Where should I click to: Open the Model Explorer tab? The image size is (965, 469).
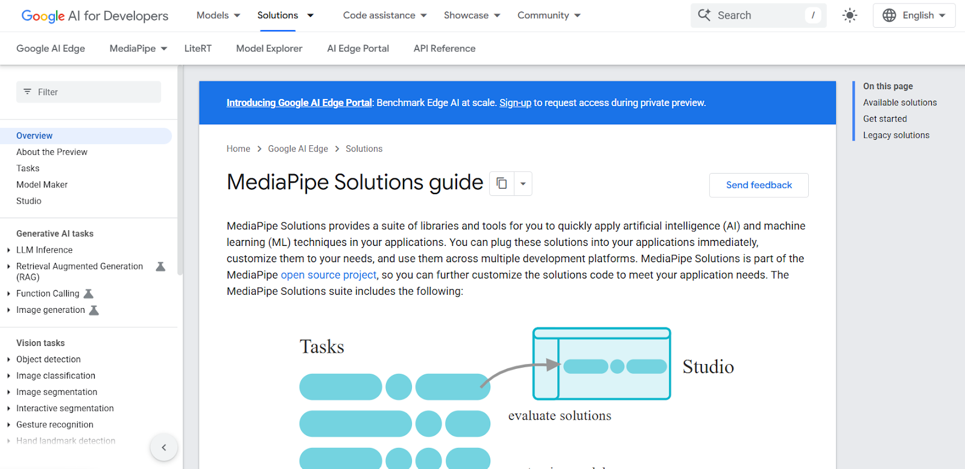point(269,48)
